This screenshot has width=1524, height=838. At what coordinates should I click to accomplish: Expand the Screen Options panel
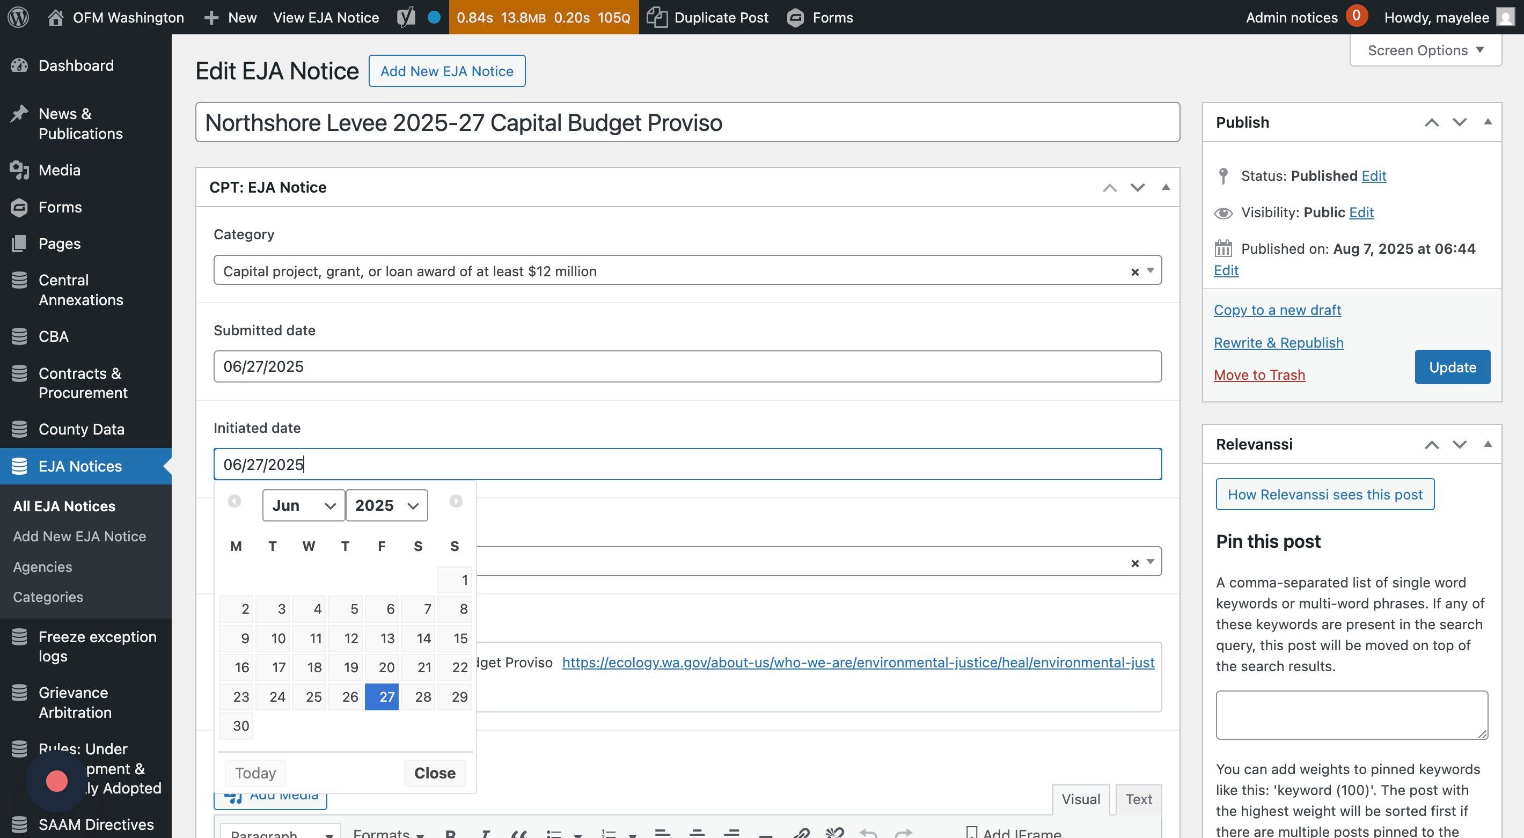pos(1425,50)
